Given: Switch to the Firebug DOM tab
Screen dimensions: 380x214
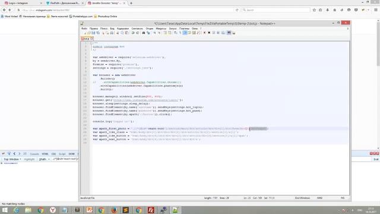Looking at the screenshot, I should 71,154.
